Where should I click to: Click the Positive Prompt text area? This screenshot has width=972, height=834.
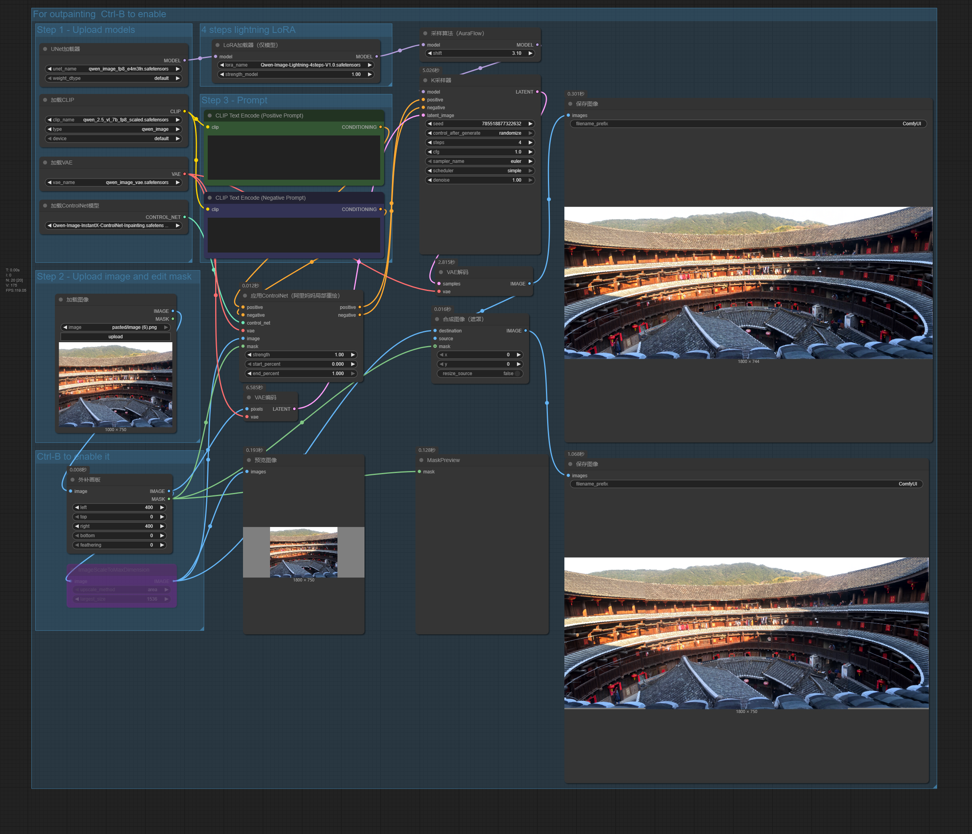click(x=294, y=157)
